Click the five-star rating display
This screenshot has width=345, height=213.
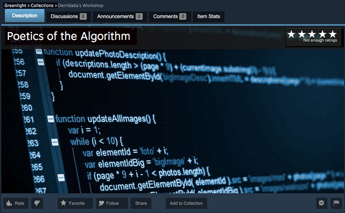[312, 35]
